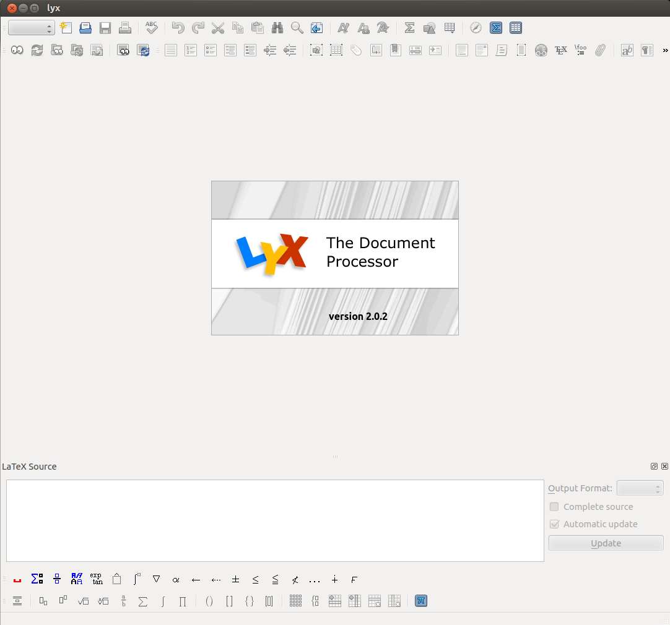Print the document using the printer icon
The width and height of the screenshot is (670, 625).
pyautogui.click(x=124, y=28)
